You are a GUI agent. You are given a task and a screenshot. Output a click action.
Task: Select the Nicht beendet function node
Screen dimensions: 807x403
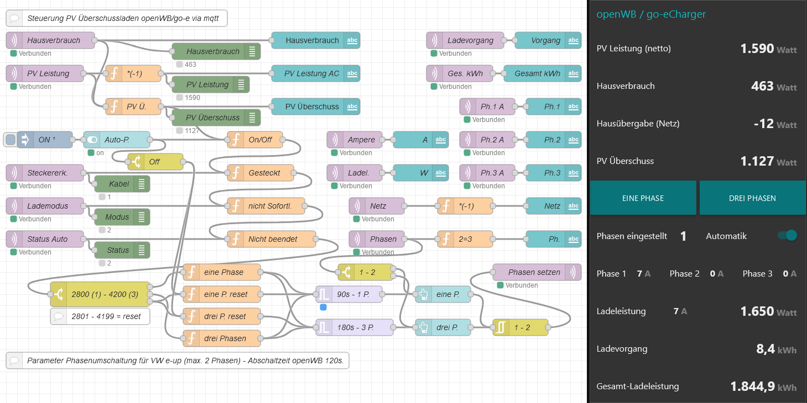coord(271,239)
